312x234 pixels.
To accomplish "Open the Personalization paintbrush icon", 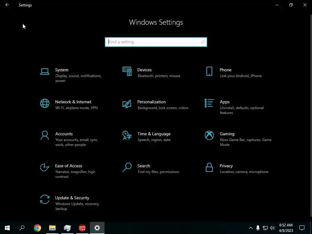I will 127,104.
